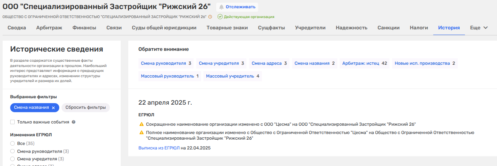The image size is (497, 166).
Task: Click warning icon for full name change
Action: click(x=142, y=132)
